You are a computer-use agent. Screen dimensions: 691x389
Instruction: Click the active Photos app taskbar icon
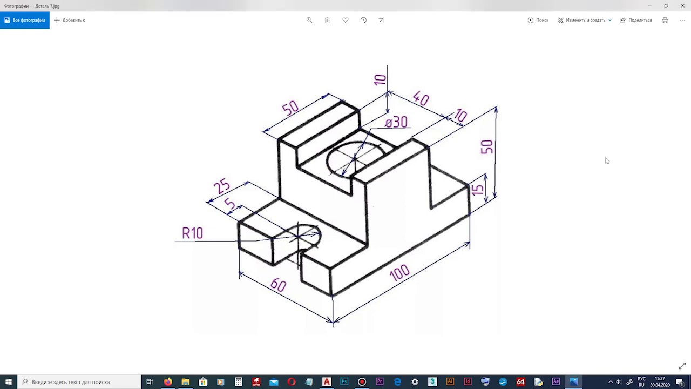(x=573, y=382)
